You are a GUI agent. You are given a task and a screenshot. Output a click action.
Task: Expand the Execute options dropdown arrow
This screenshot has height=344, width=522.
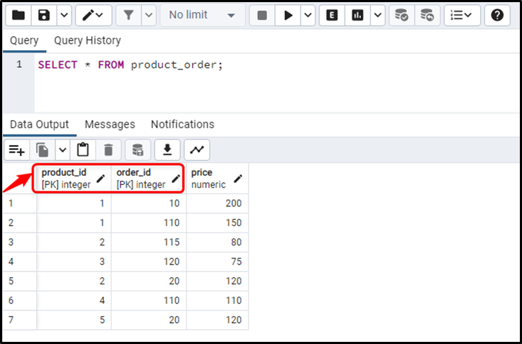pos(308,15)
